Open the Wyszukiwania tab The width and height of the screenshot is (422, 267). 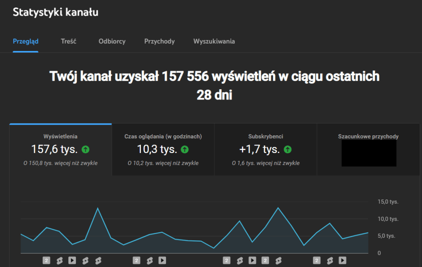[214, 42]
